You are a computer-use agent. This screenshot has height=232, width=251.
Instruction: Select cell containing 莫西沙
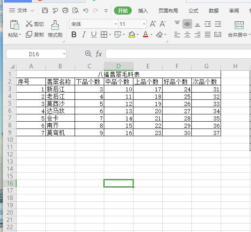[x=60, y=103]
